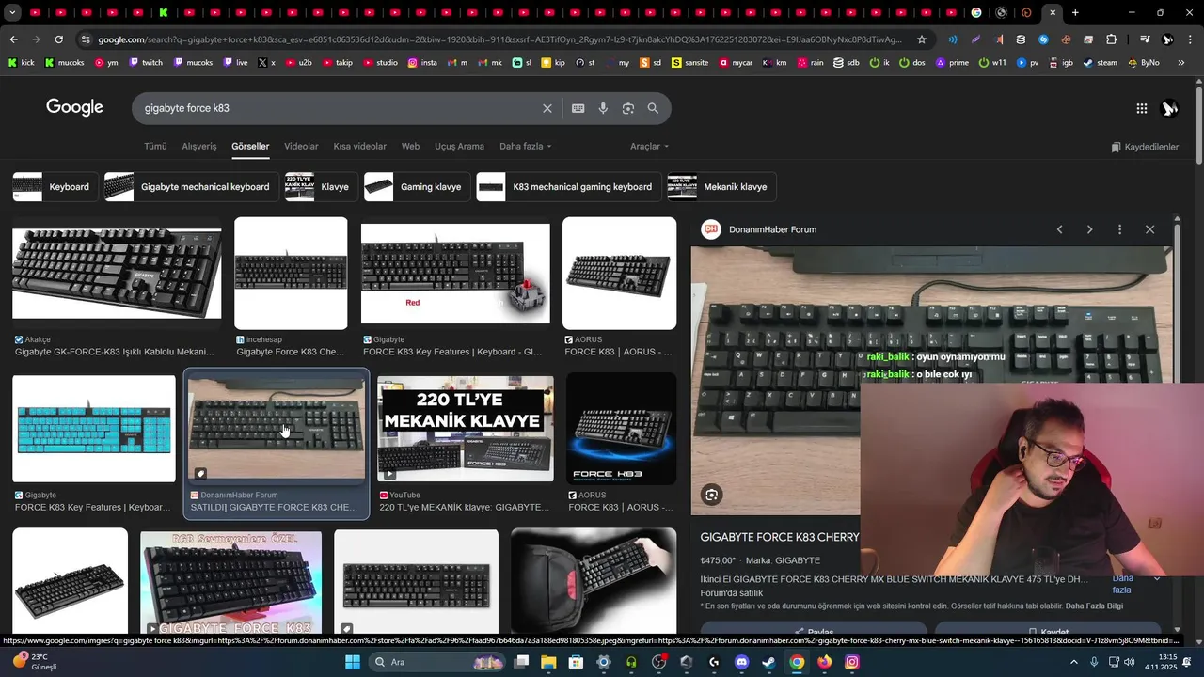The width and height of the screenshot is (1204, 677).
Task: Filter by K83 mechanical gaming keyboard chip
Action: click(568, 187)
